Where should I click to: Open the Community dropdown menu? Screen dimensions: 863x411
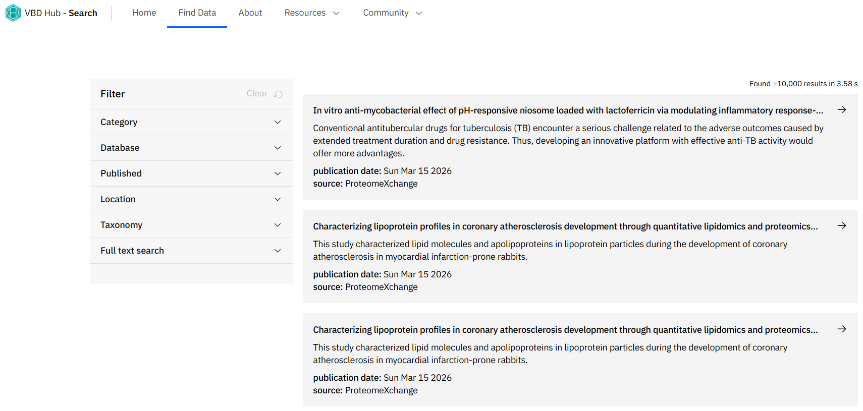click(392, 13)
